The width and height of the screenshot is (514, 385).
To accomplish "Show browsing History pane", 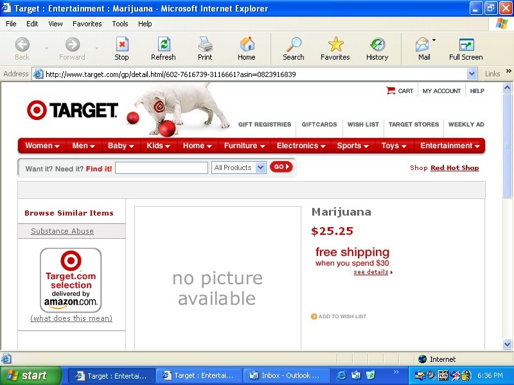I will (x=377, y=49).
